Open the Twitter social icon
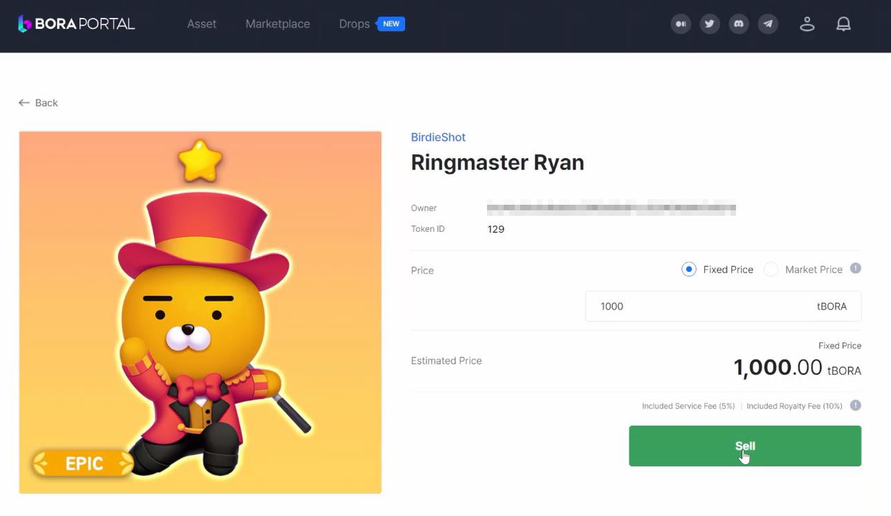Screen dimensions: 891x516 coord(710,24)
